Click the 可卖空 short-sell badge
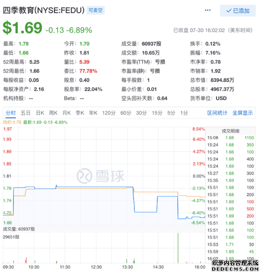The image size is (264, 276). click(x=96, y=10)
